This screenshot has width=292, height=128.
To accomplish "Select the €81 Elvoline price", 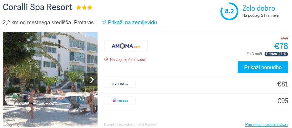I will coord(283,84).
